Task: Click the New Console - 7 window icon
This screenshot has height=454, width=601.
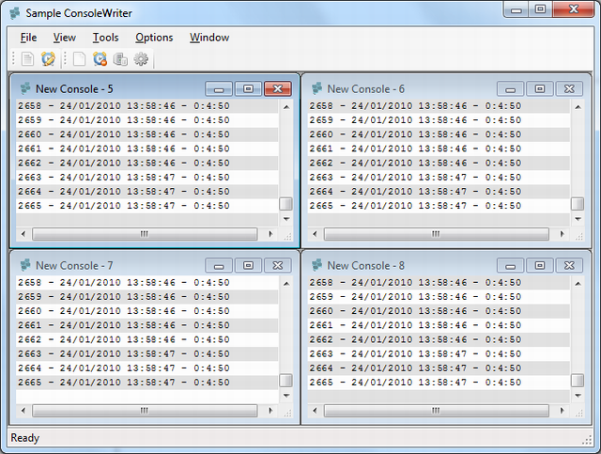Action: point(25,265)
